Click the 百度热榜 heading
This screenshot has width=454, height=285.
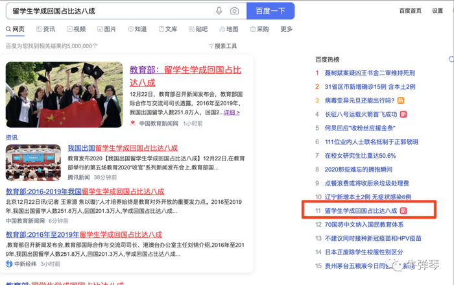(x=327, y=60)
